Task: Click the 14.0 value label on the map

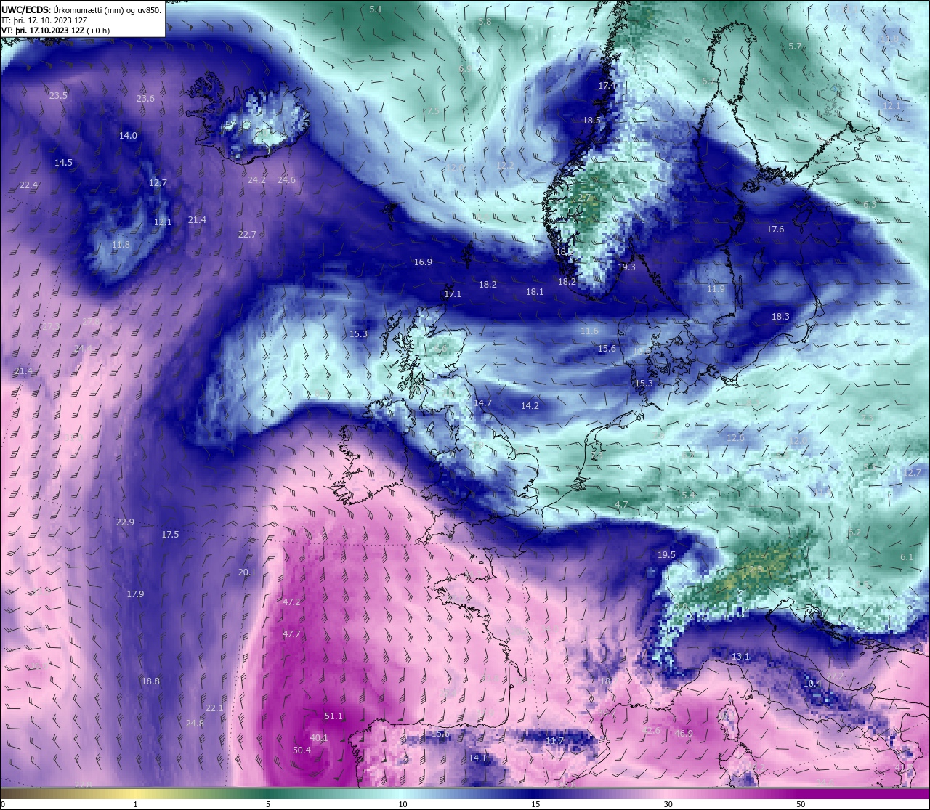Action: pos(128,135)
